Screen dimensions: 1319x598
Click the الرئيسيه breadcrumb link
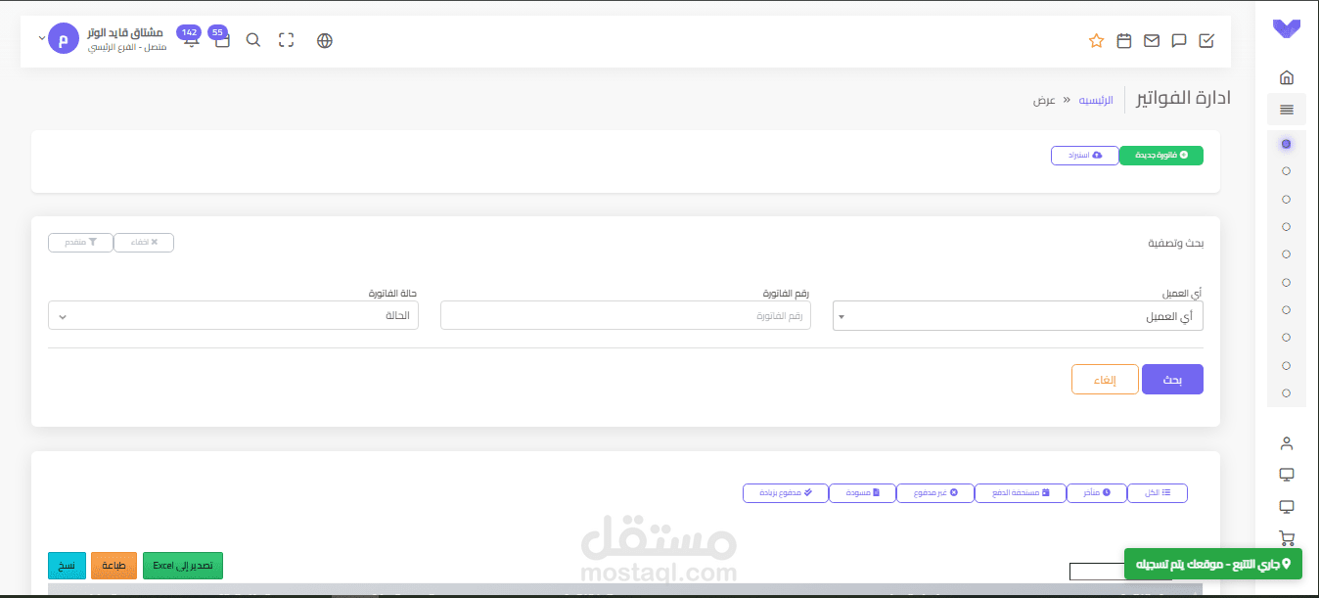1096,100
